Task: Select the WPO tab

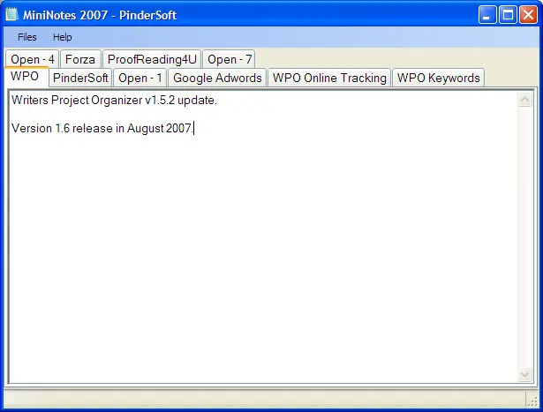Action: click(25, 76)
